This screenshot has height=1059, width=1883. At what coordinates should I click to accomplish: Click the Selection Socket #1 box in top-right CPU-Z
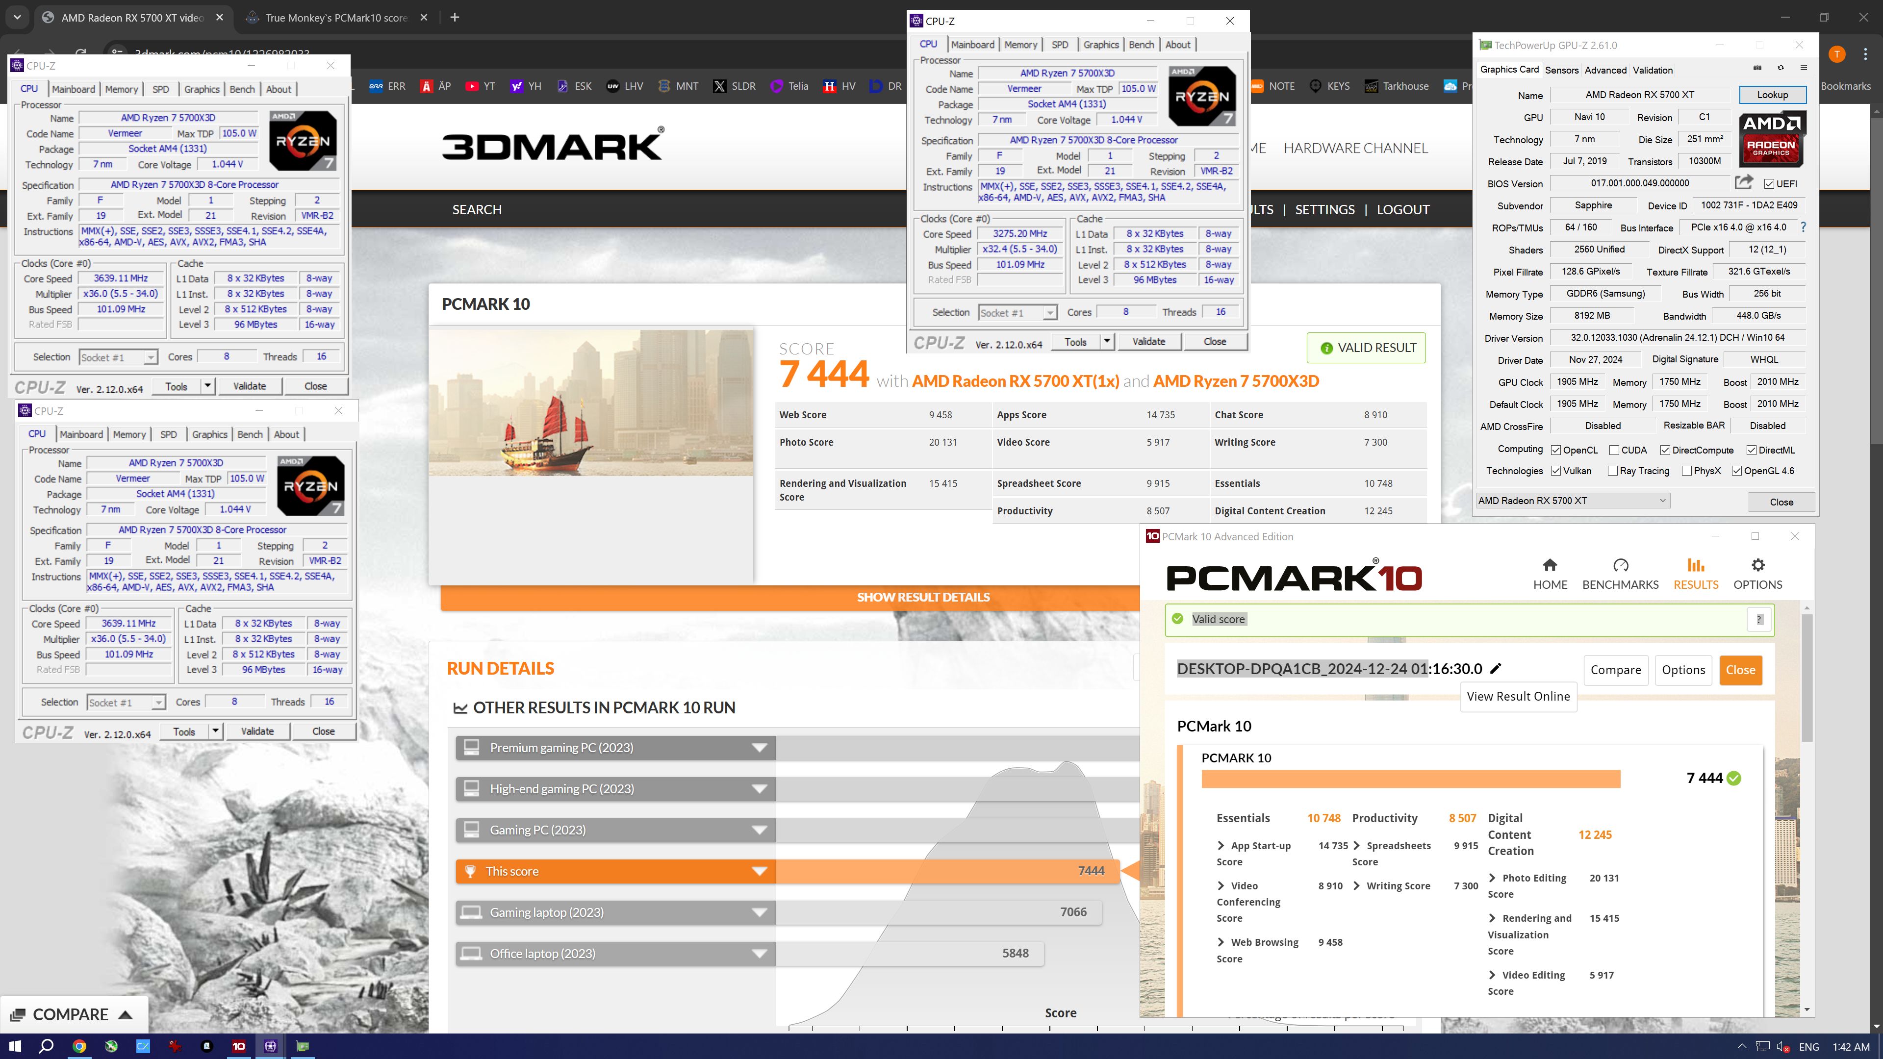coord(1017,313)
